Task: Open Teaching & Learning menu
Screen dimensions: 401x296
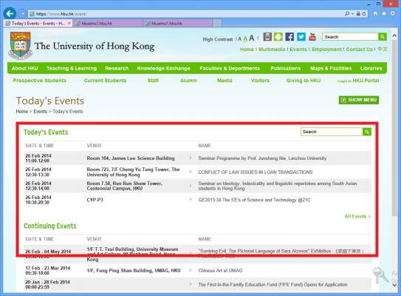Action: [x=72, y=68]
